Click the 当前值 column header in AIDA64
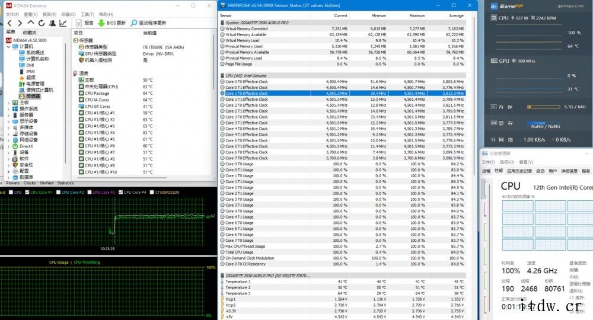The width and height of the screenshot is (593, 320). (x=150, y=33)
